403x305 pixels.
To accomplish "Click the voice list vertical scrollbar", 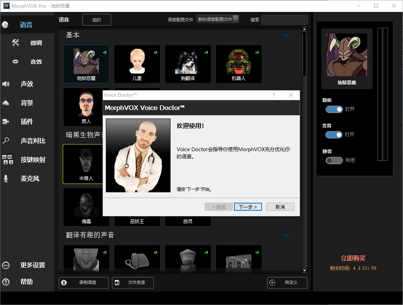I will pyautogui.click(x=304, y=54).
